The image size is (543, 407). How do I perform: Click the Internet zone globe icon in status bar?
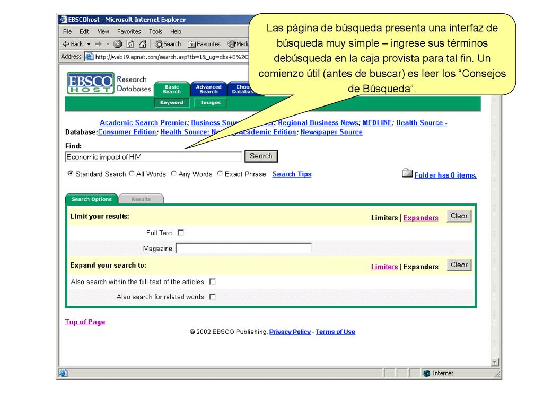tap(427, 373)
